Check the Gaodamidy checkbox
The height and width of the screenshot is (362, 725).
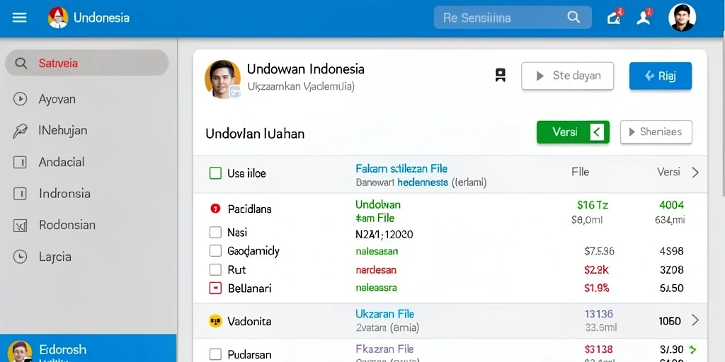tap(215, 251)
